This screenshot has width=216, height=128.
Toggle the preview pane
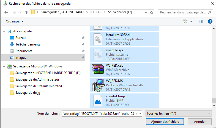(x=200, y=21)
